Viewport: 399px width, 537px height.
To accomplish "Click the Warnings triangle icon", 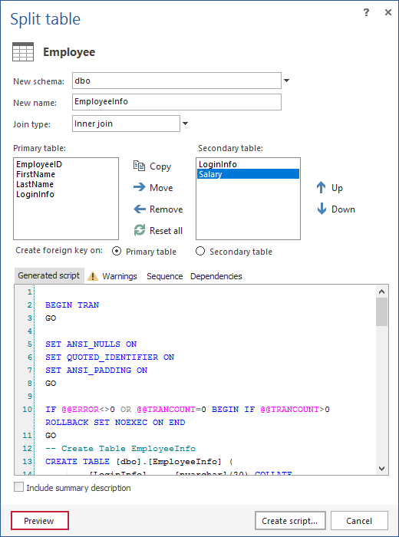I will pos(93,276).
